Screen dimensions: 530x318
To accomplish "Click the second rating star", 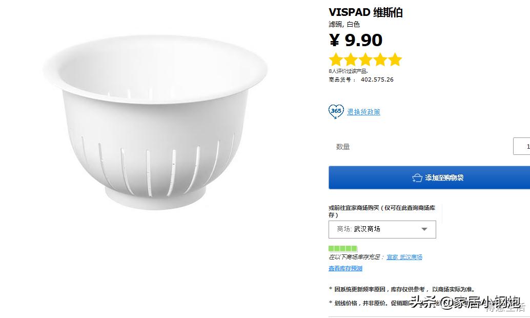I will [x=351, y=59].
